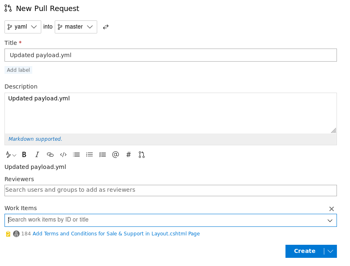Mention a person with the @ icon
The image size is (350, 266).
[x=116, y=155]
